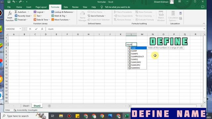
Task: Collapse the ribbon with chevron
Action: tap(204, 23)
